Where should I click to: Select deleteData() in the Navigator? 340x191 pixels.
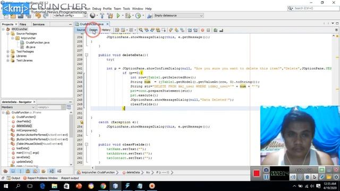point(24,126)
